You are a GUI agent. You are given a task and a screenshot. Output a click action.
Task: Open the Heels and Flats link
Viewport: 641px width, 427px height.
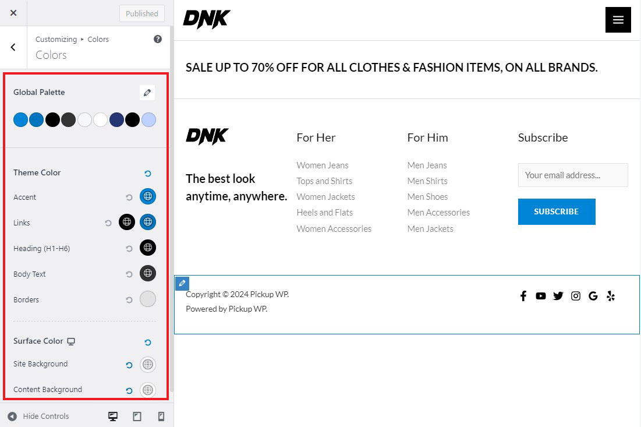[325, 212]
